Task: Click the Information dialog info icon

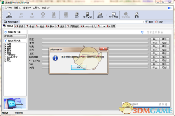Action: tap(55, 58)
